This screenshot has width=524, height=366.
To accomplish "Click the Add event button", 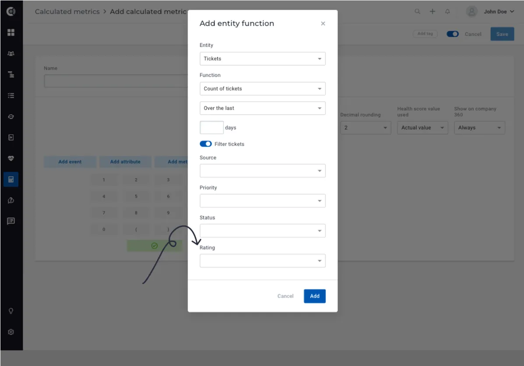I will point(70,162).
